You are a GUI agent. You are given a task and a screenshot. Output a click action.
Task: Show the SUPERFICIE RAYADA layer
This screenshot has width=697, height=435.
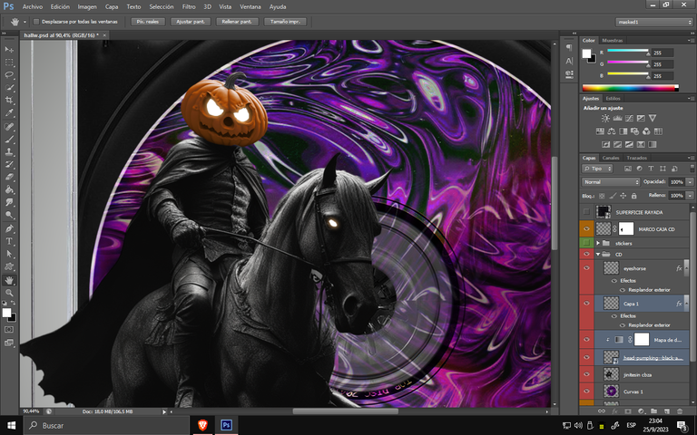[x=586, y=212]
